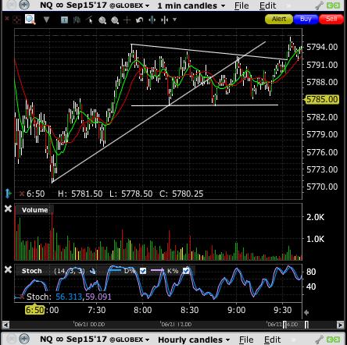Open the top chart Edit menu
Screen dimensions: 347x345
267,5
